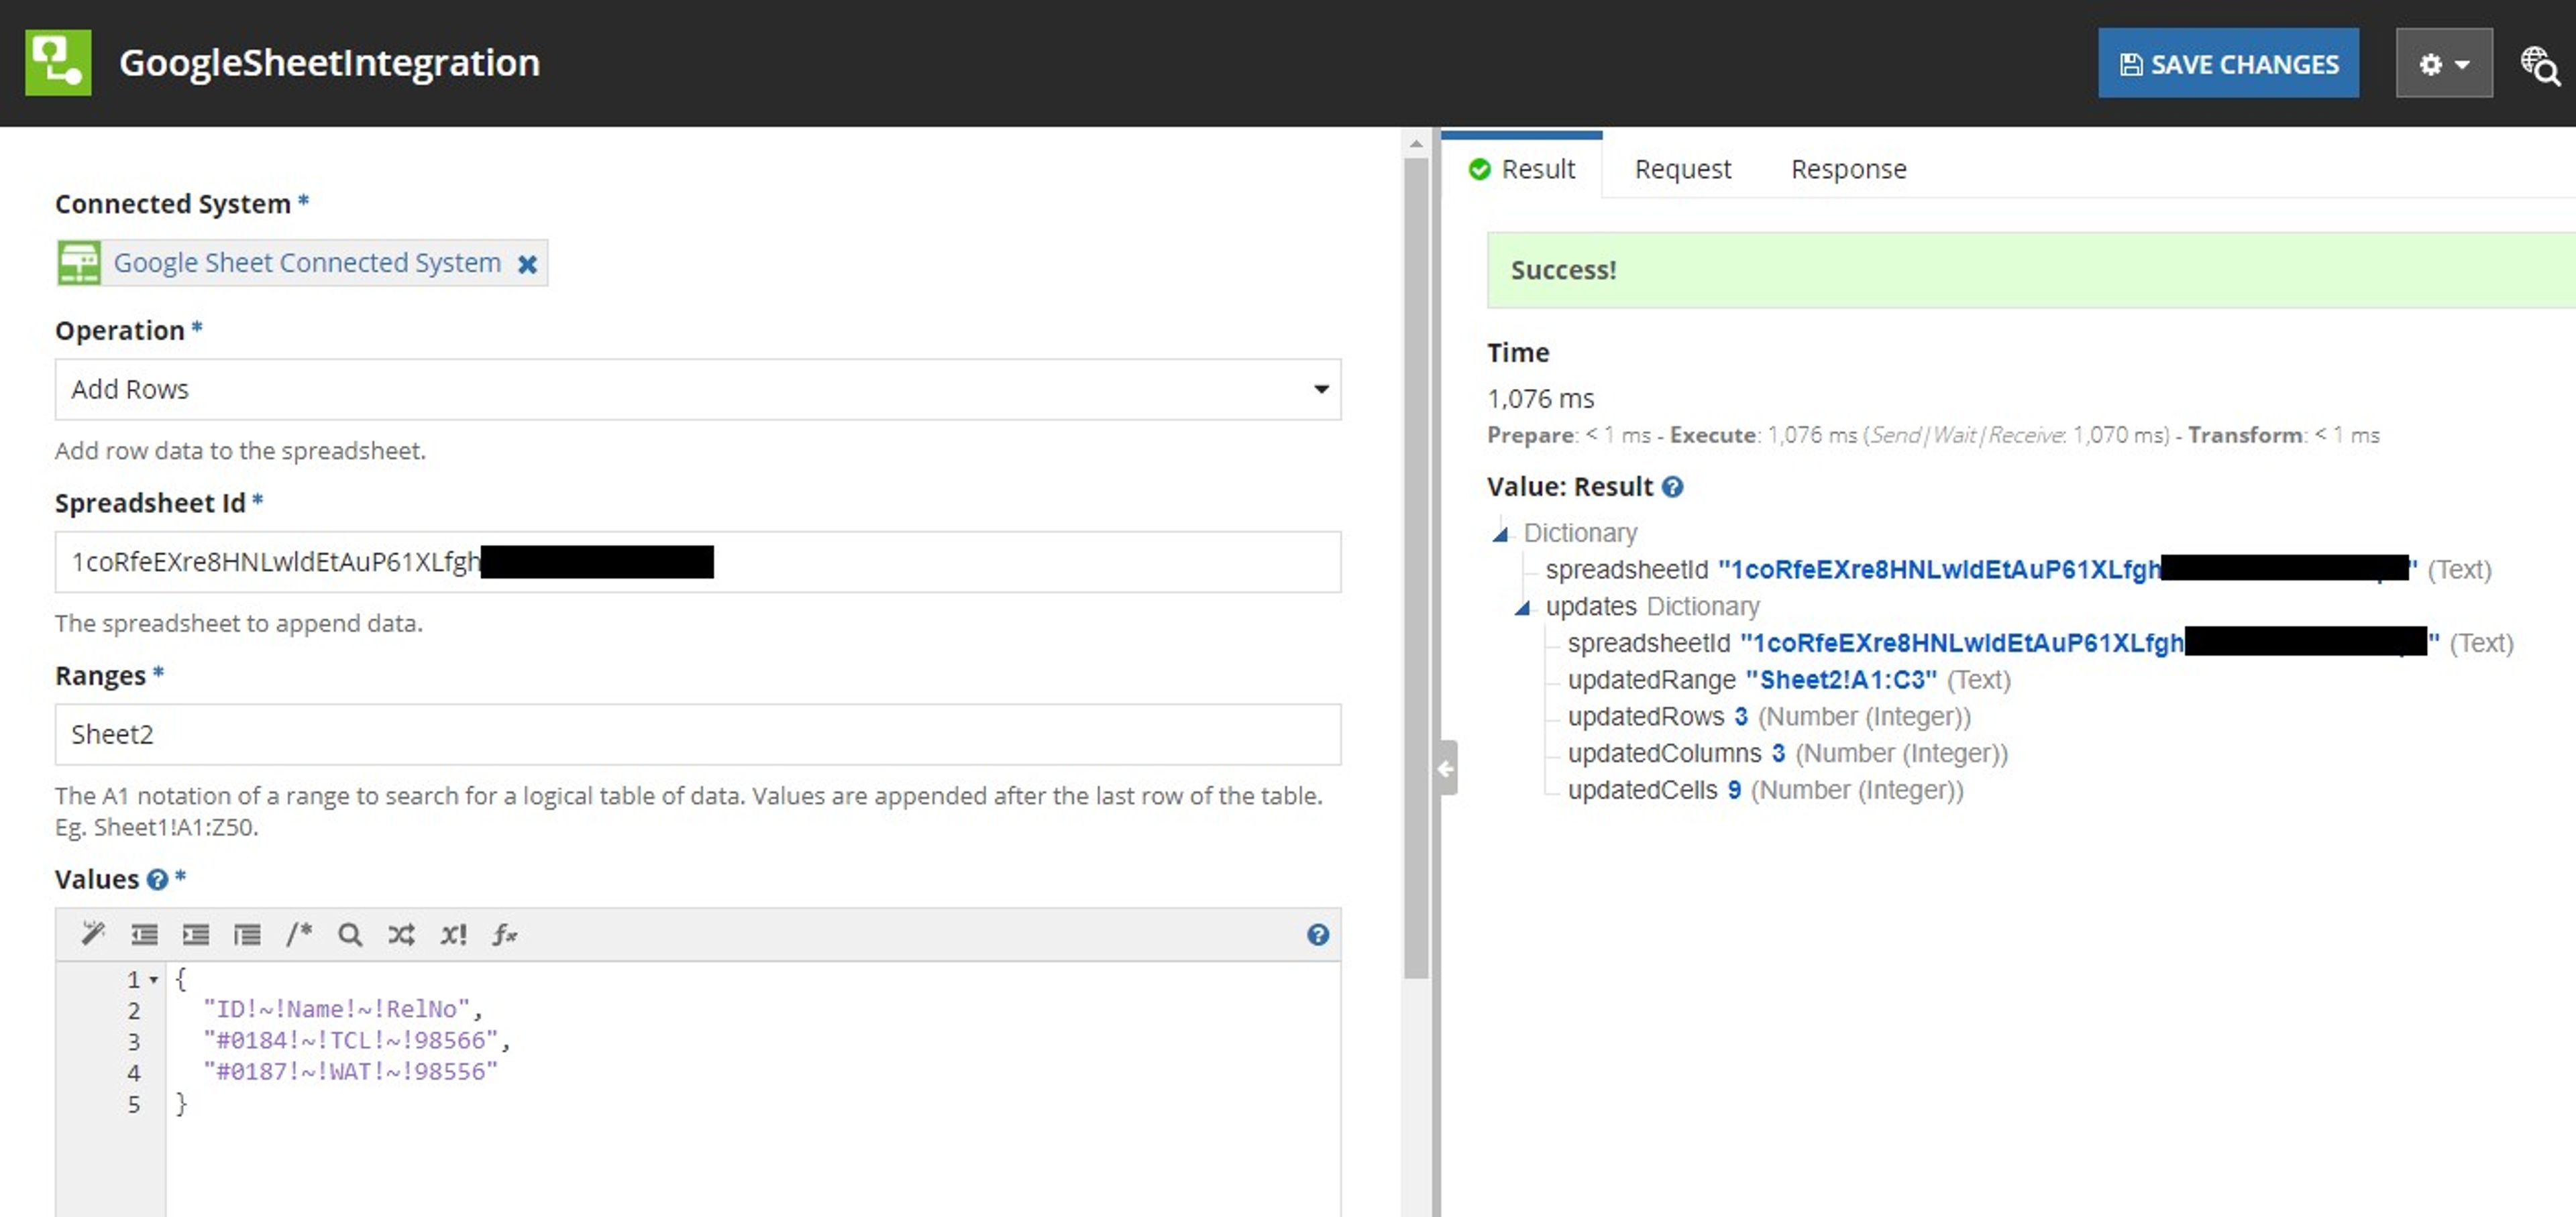This screenshot has width=2576, height=1217.
Task: Click the scrollbar up arrow
Action: (1416, 144)
